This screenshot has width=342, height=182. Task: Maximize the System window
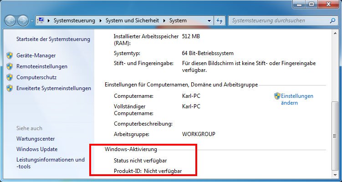coord(311,4)
